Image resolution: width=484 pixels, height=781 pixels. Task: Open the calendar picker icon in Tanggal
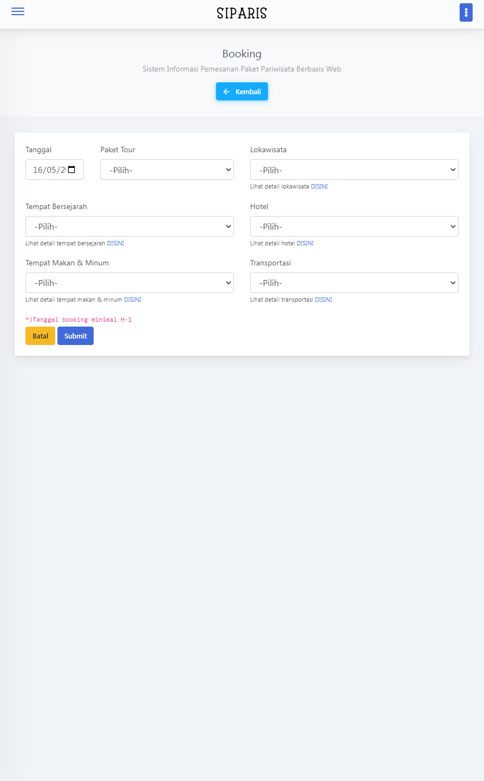72,170
